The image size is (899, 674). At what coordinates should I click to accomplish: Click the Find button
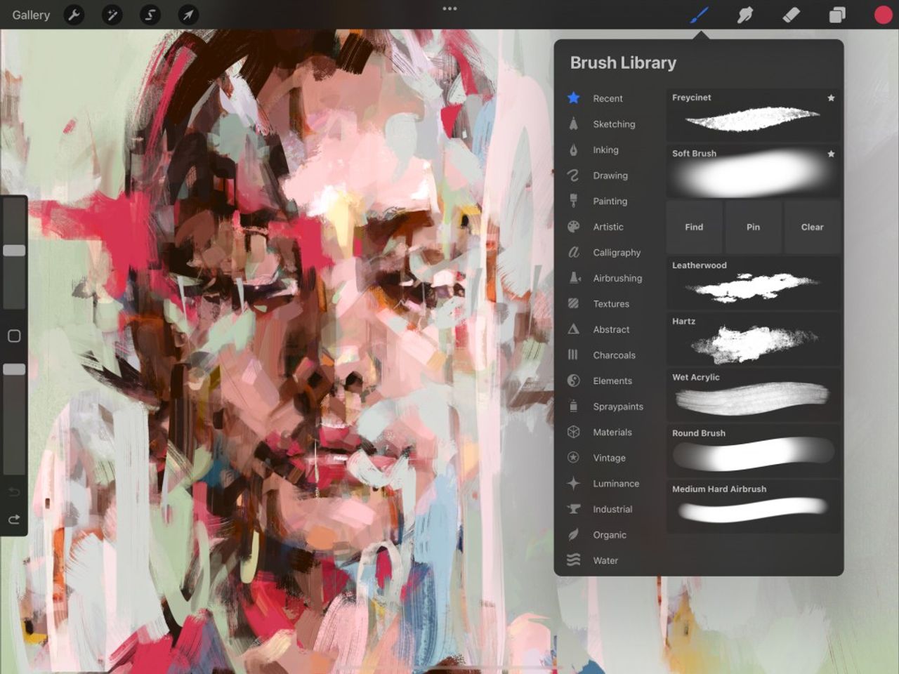694,227
